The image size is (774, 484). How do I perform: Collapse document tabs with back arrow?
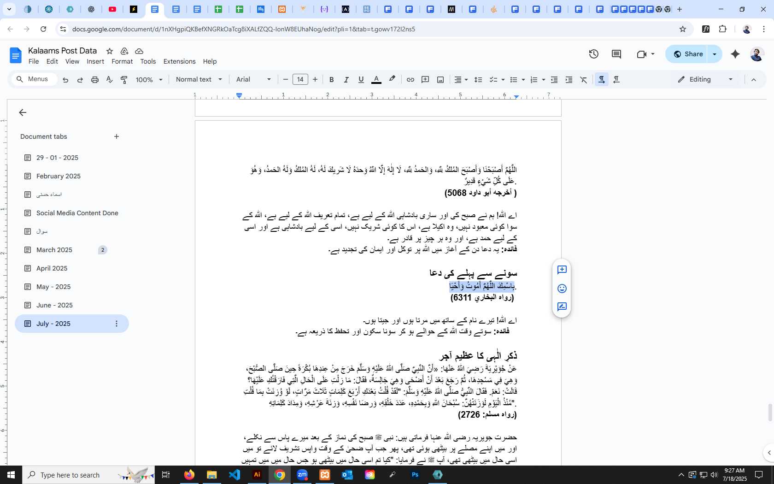[x=23, y=112]
